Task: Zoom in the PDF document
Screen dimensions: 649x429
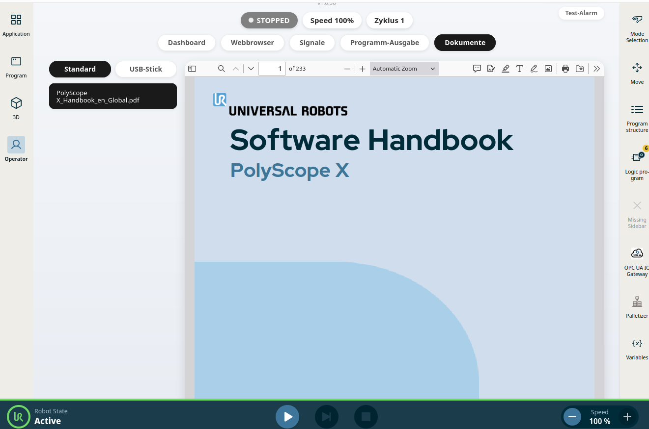Action: 362,69
